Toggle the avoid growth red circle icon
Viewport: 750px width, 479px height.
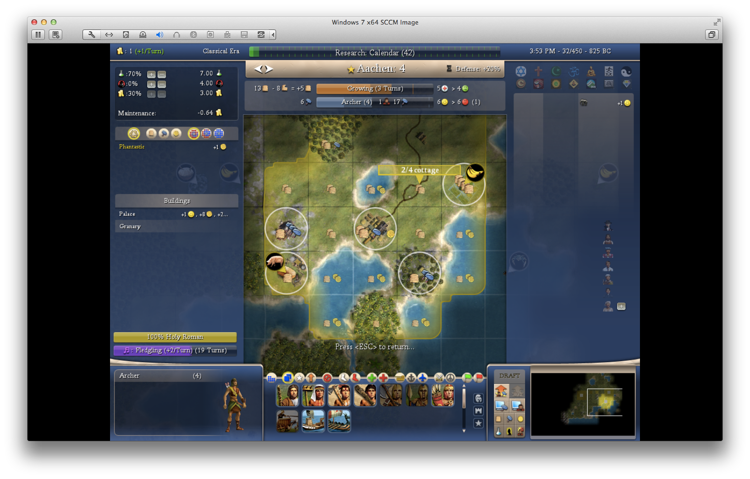click(327, 378)
